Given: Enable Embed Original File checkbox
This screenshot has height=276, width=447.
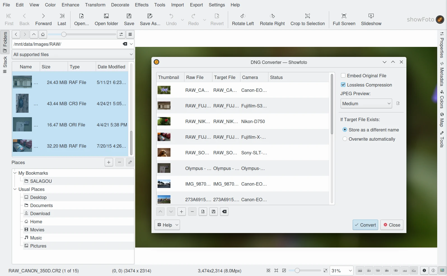Looking at the screenshot, I should pos(343,76).
